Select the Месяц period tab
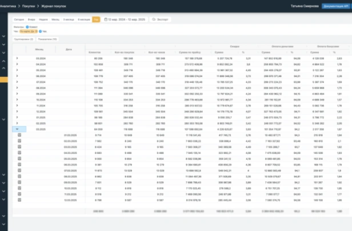Screen dimensions: 352x231 [55, 19]
